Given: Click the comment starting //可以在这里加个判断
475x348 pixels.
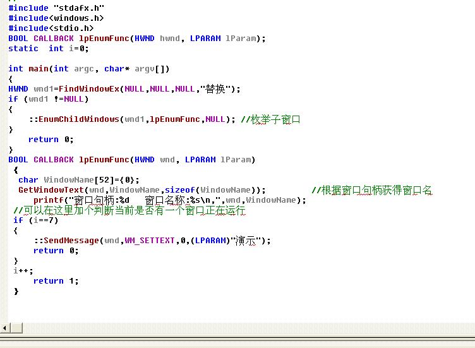Looking at the screenshot, I should [x=129, y=210].
